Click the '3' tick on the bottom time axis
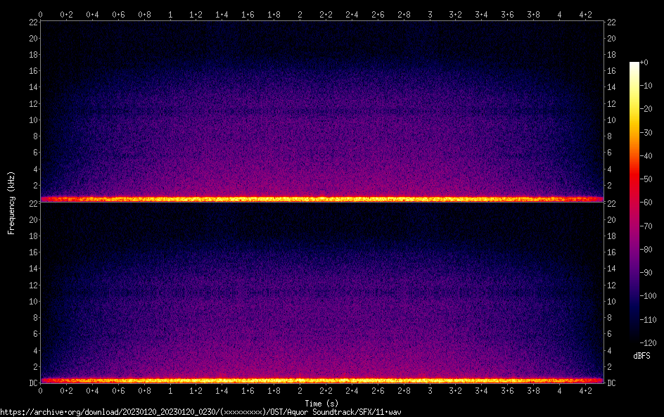Viewport: 664px width, 417px height. click(x=430, y=390)
